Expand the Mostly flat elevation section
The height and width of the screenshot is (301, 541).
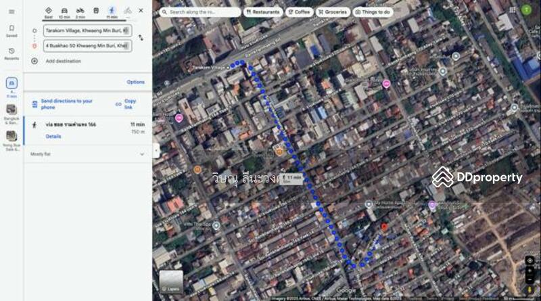point(141,154)
